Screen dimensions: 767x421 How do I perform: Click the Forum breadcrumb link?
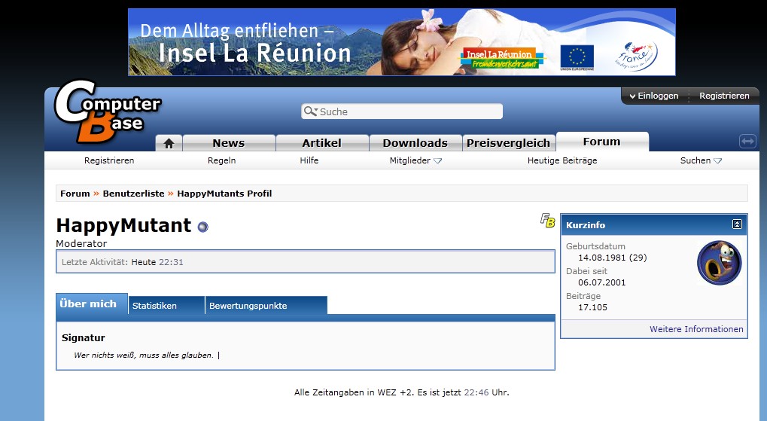(75, 194)
